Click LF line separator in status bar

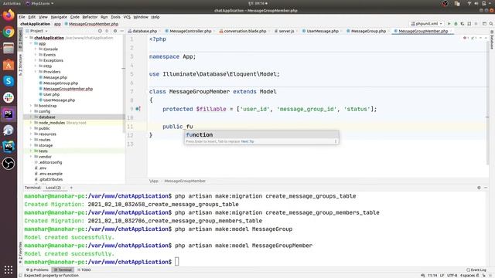pyautogui.click(x=442, y=276)
